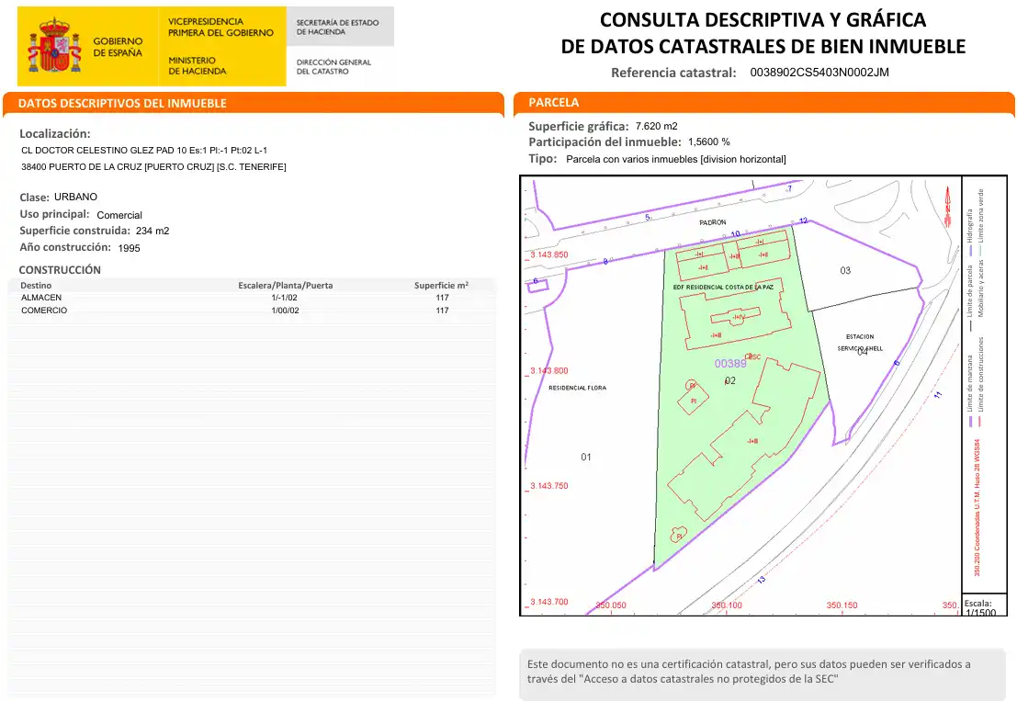Click parcel number '01' on map
The width and height of the screenshot is (1017, 701).
(x=586, y=458)
